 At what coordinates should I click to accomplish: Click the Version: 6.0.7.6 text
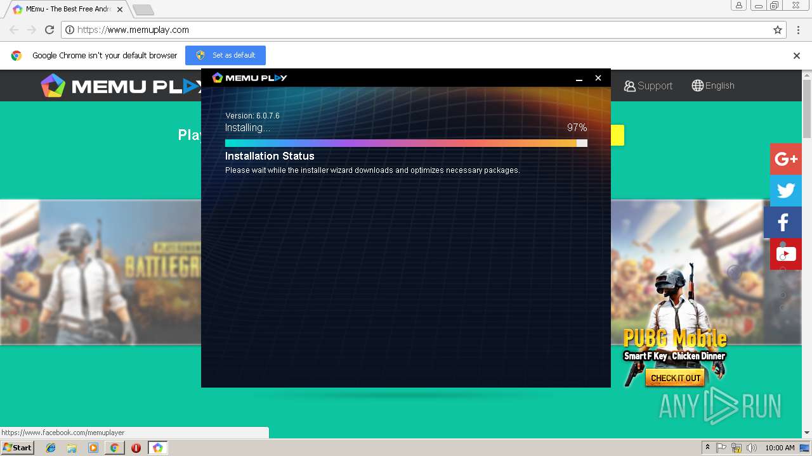tap(252, 116)
